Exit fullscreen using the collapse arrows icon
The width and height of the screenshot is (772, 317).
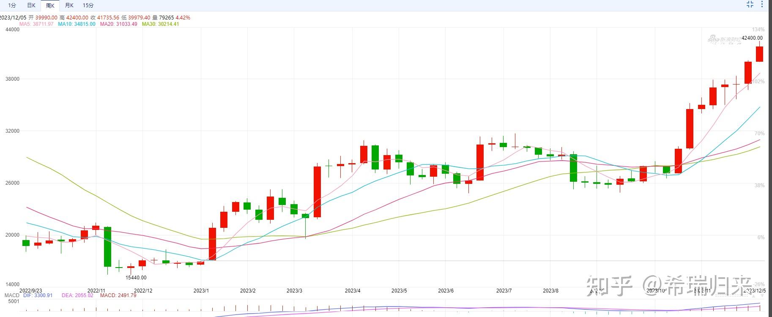750,5
